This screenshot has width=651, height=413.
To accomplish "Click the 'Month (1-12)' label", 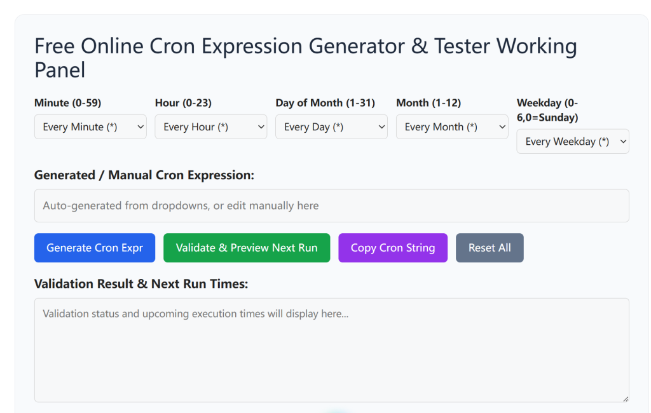I will point(428,103).
